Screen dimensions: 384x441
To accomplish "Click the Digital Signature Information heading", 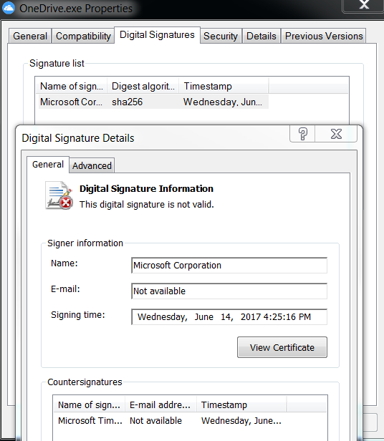I will 146,189.
